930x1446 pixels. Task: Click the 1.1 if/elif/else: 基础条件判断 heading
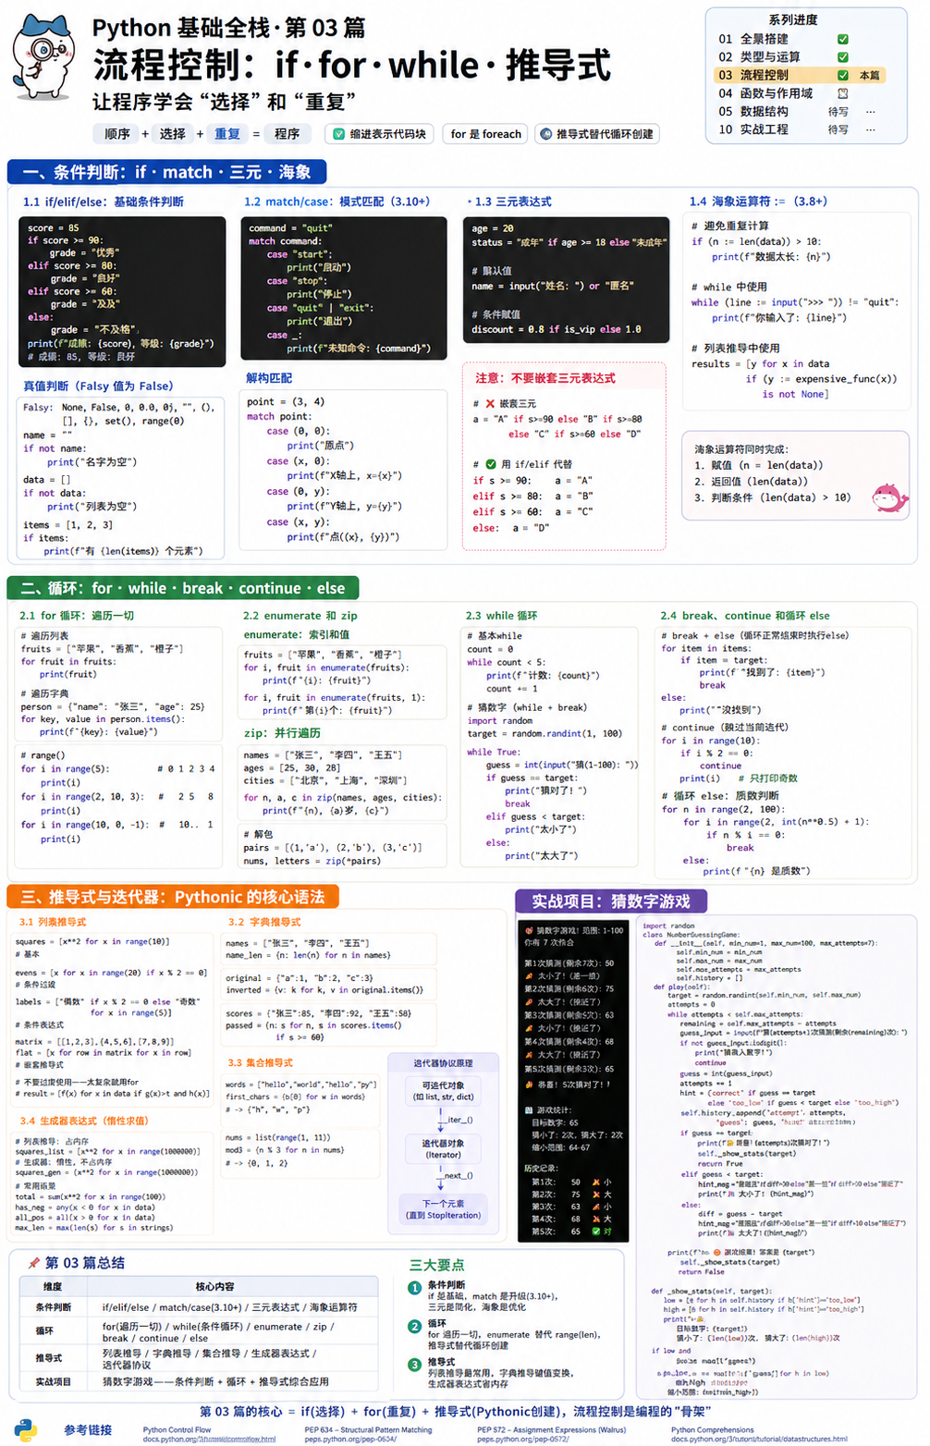[x=103, y=202]
